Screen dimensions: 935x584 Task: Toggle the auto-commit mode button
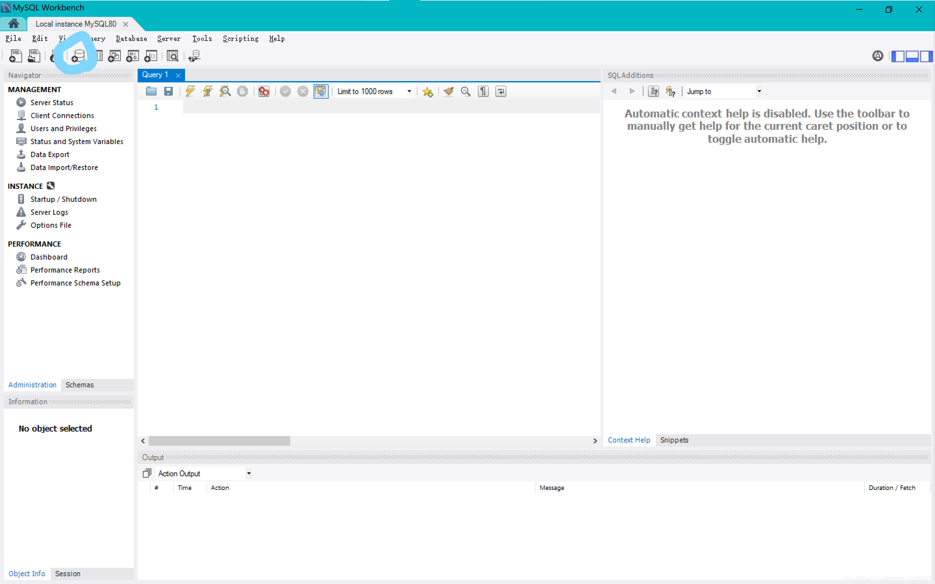coord(321,91)
